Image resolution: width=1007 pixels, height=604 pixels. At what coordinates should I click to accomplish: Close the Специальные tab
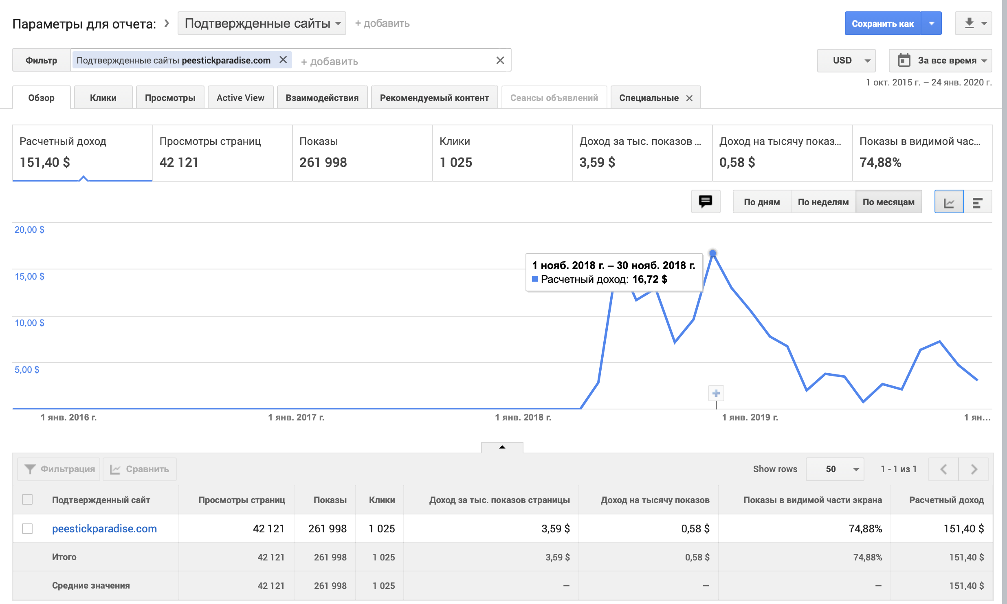pyautogui.click(x=689, y=98)
